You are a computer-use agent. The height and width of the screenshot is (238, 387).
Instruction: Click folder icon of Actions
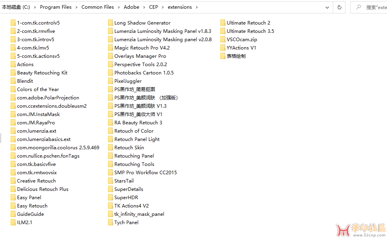click(13, 65)
